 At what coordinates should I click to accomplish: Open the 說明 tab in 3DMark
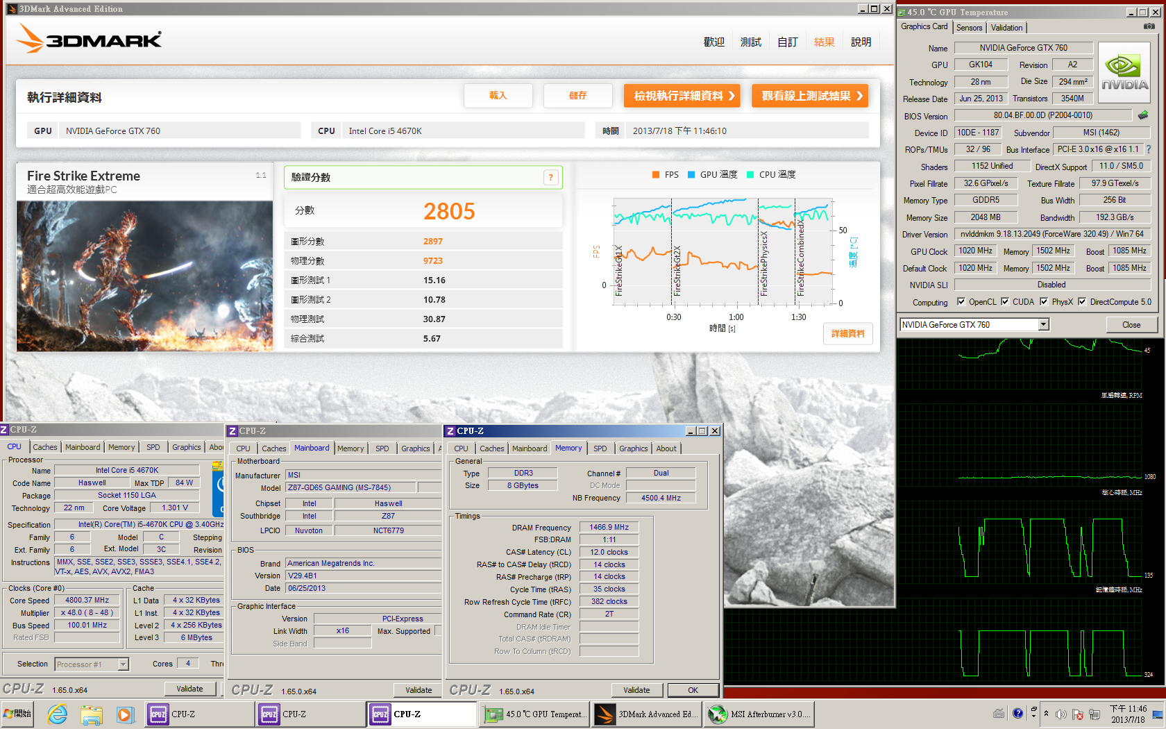click(861, 42)
